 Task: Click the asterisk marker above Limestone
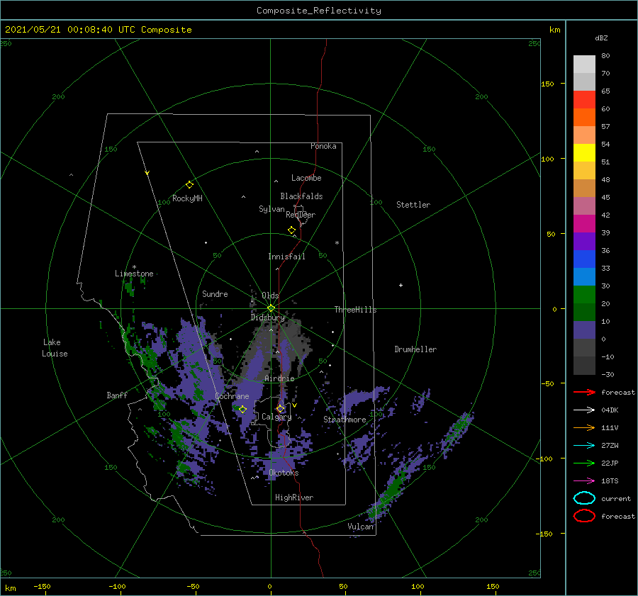tap(134, 267)
